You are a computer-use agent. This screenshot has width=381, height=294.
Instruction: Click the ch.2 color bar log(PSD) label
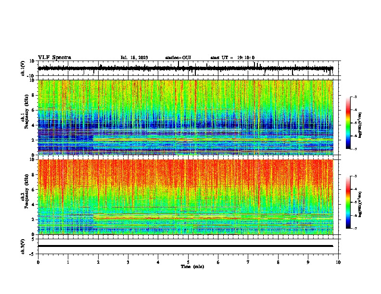tap(360, 205)
